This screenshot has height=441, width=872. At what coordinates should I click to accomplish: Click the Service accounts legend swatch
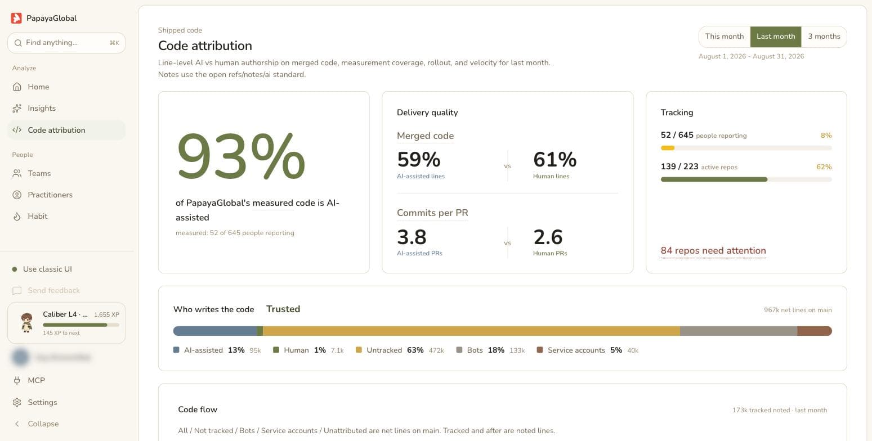coord(540,350)
